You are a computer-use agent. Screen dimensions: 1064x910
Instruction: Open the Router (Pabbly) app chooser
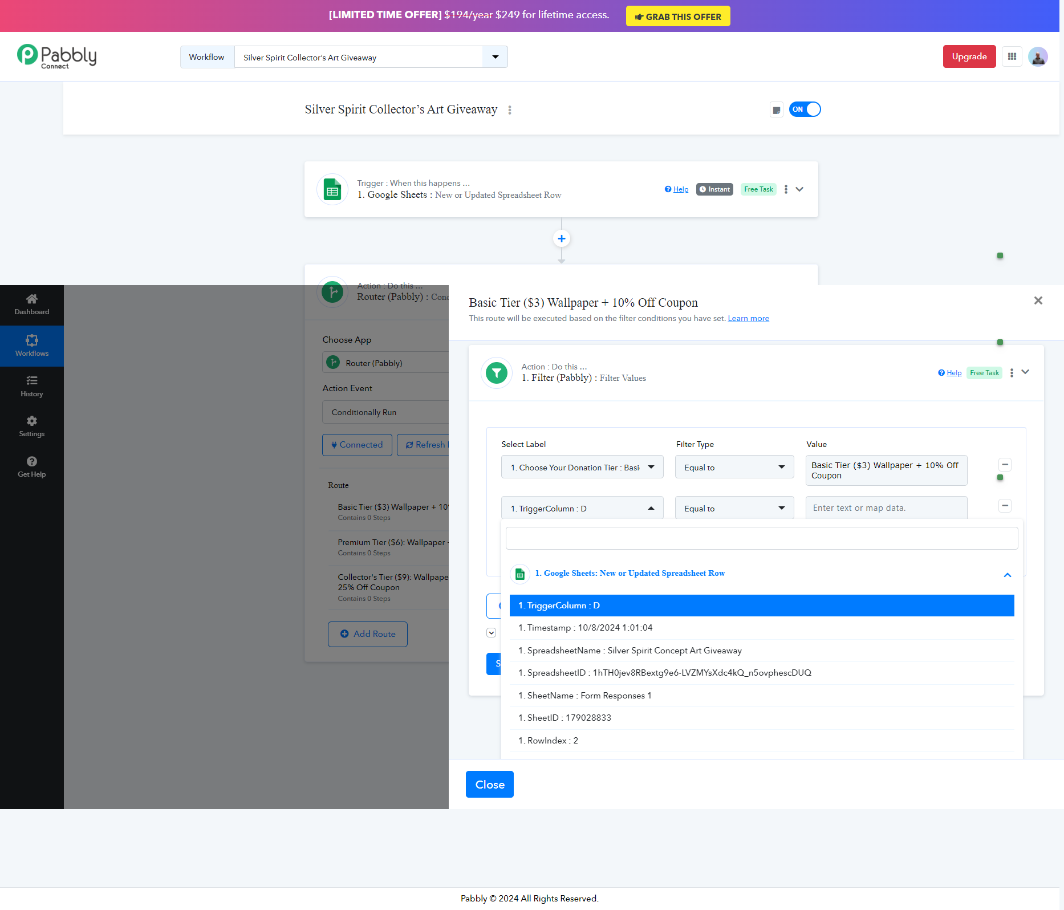pos(385,363)
